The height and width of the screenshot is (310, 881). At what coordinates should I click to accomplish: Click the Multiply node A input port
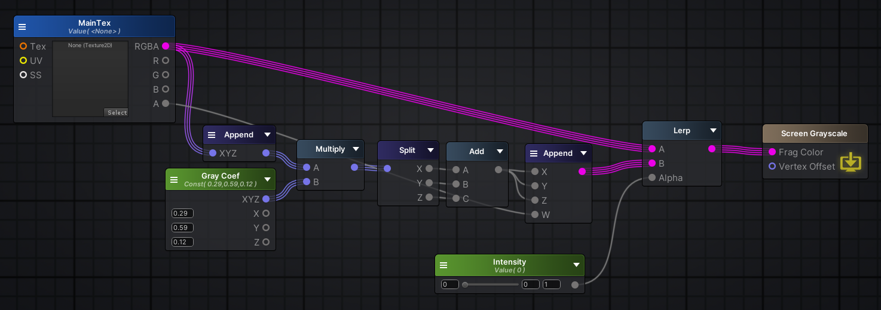[307, 167]
